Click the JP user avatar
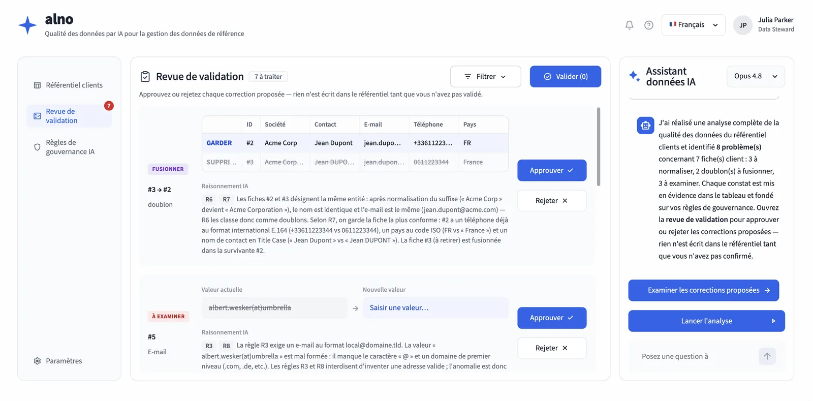This screenshot has width=813, height=401. [743, 25]
